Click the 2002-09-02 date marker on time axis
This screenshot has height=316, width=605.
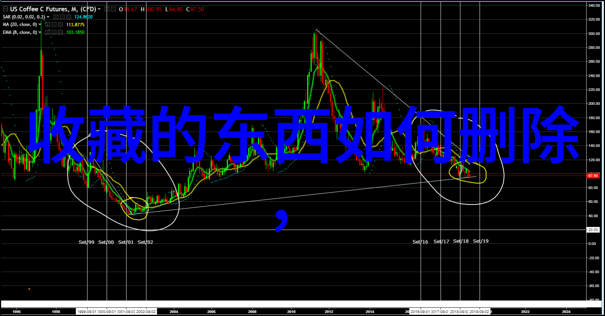pyautogui.click(x=146, y=312)
